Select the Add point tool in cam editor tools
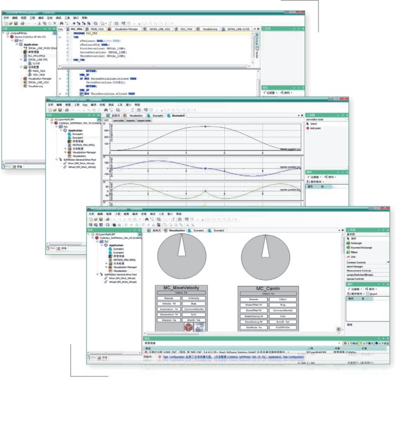The height and width of the screenshot is (424, 396). (315, 128)
